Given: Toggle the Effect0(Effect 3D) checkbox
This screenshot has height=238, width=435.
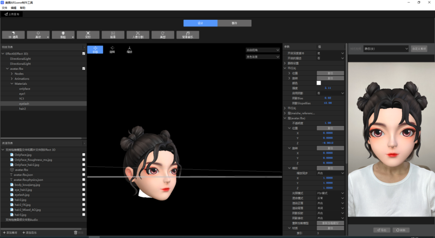Looking at the screenshot, I should click(84, 54).
